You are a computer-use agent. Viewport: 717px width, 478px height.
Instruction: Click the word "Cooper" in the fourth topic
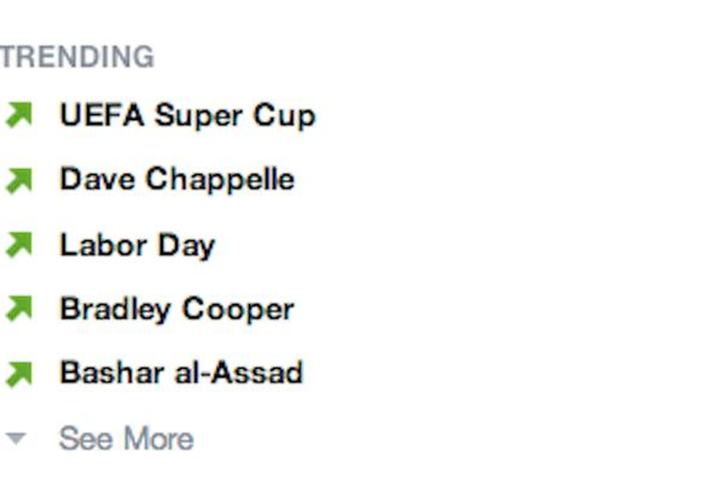click(237, 310)
